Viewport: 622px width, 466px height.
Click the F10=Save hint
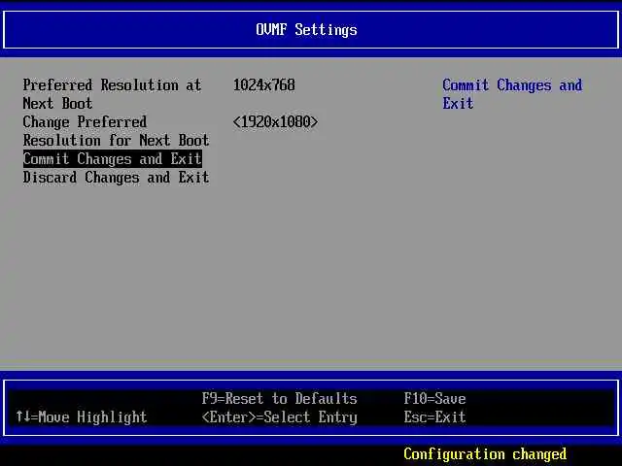(x=434, y=398)
